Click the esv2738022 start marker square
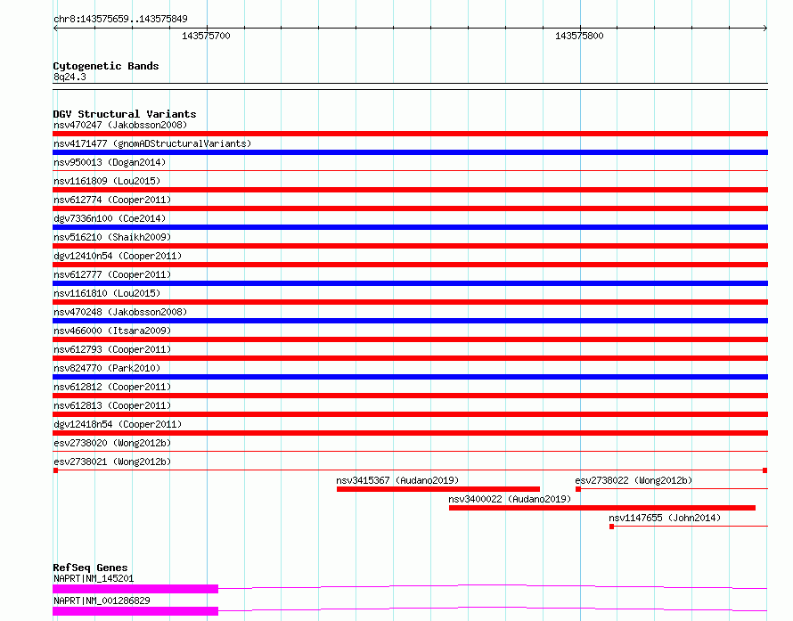The width and height of the screenshot is (793, 621). pyautogui.click(x=578, y=489)
